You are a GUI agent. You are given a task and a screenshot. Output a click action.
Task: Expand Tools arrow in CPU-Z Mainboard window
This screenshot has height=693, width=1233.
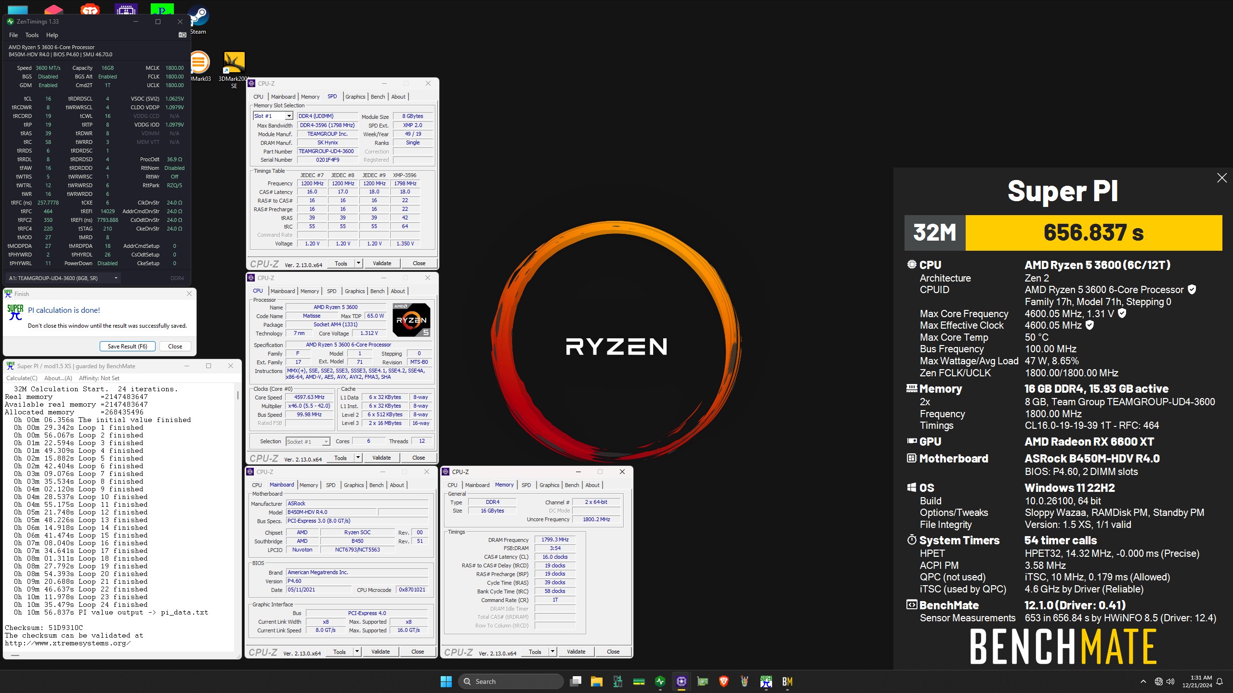click(x=357, y=652)
